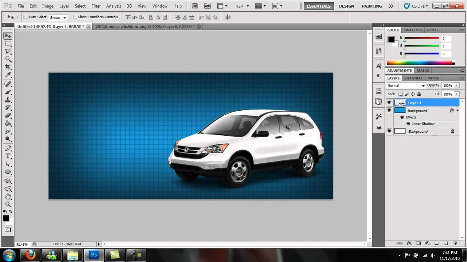Launch Bridge from the application bar
467x262 pixels.
(195, 6)
